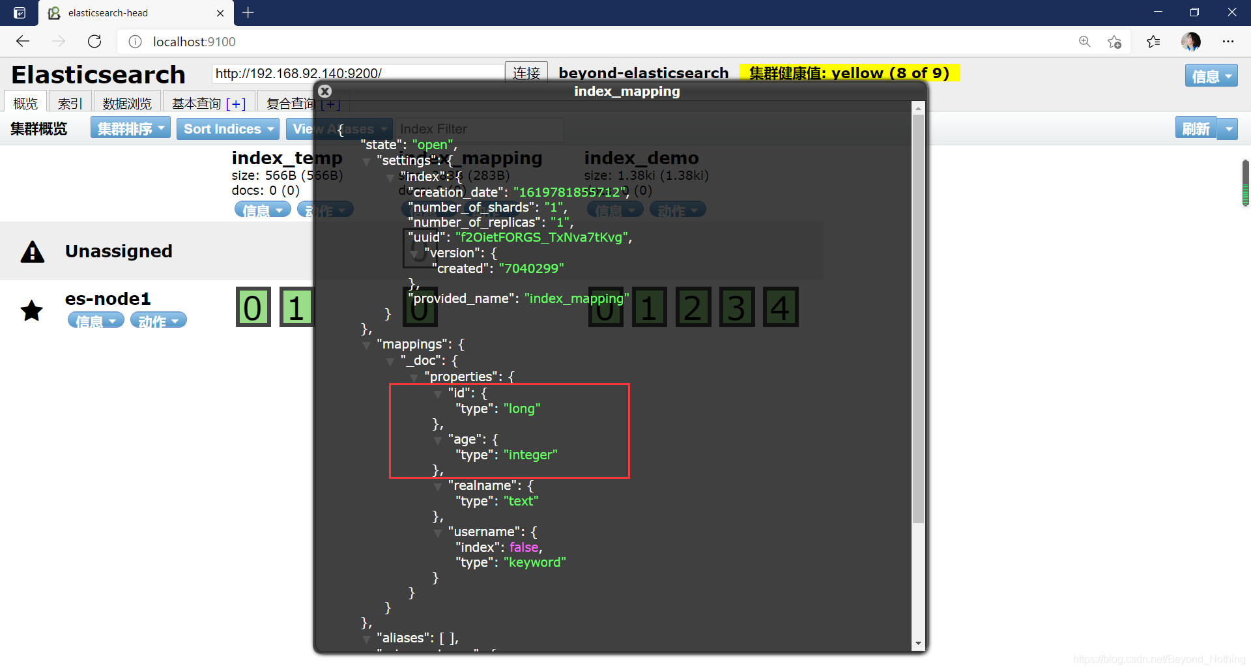Screen dimensions: 1251x671
Task: Click the "integer" type value
Action: click(x=530, y=455)
